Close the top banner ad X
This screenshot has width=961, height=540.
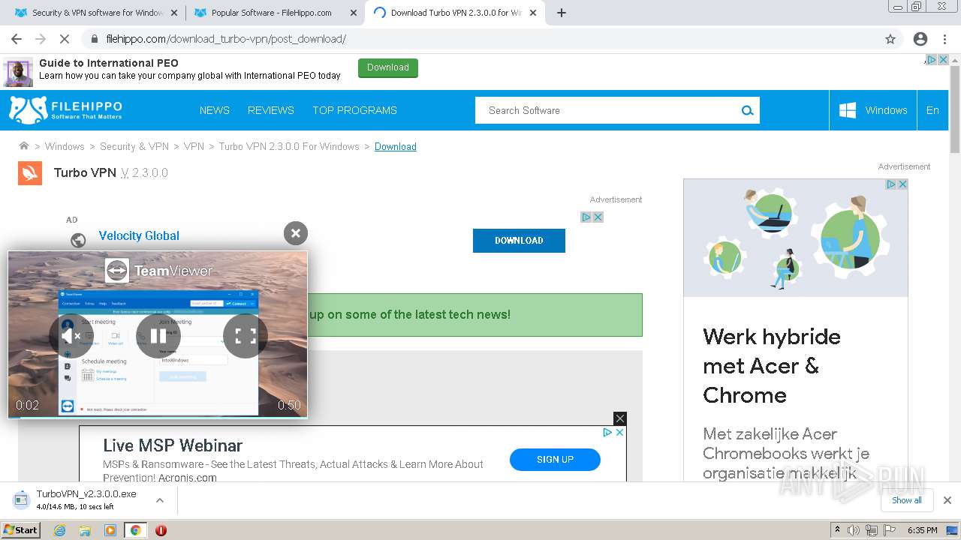(x=943, y=60)
